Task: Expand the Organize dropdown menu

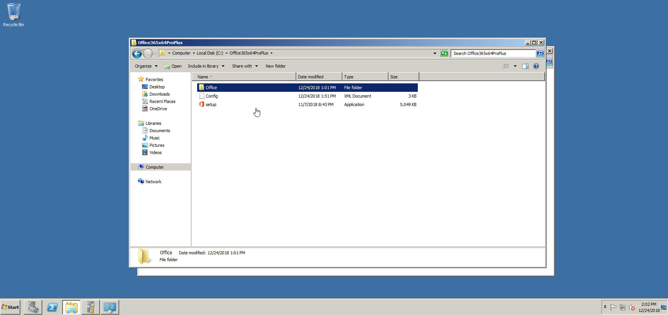Action: 146,66
